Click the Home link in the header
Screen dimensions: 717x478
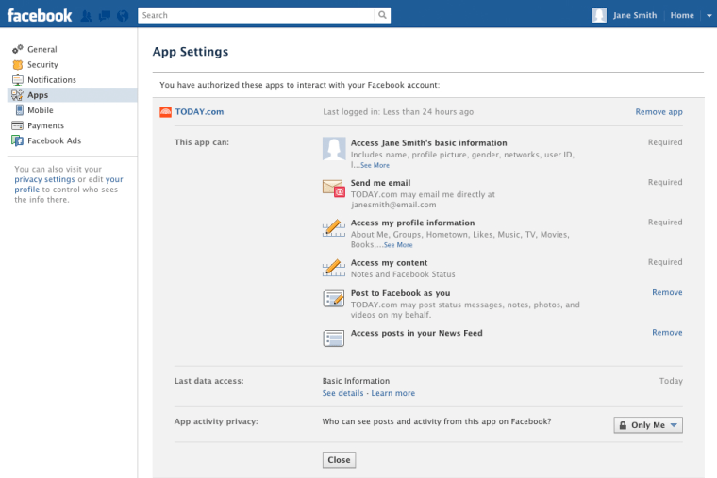682,15
